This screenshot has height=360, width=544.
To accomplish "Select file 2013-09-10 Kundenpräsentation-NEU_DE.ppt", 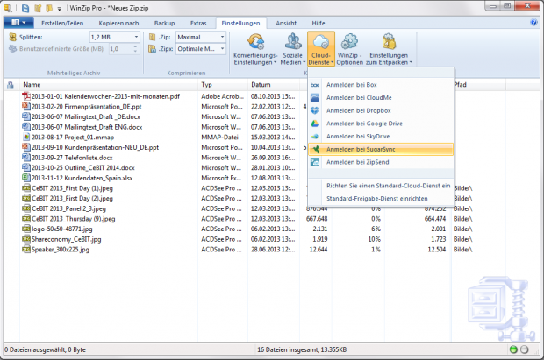I will point(95,147).
